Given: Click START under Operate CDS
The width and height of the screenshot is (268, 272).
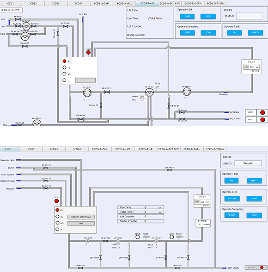Looking at the screenshot, I should coord(187,17).
